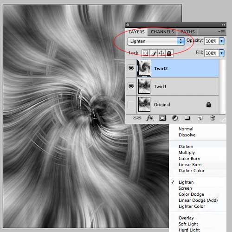
Task: Choose Lighter Color blend mode
Action: click(192, 206)
